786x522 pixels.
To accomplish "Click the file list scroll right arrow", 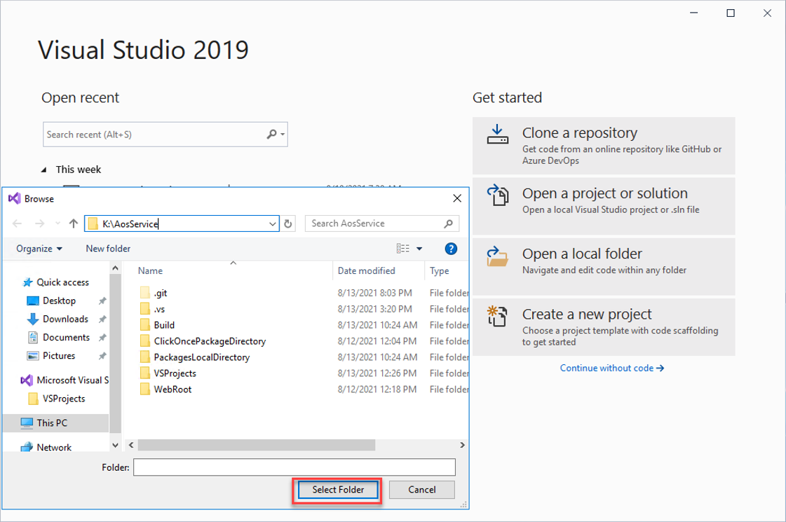I will [x=462, y=445].
